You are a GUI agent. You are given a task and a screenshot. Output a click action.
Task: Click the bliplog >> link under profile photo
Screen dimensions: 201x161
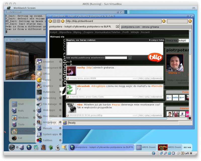pyautogui.click(x=174, y=73)
